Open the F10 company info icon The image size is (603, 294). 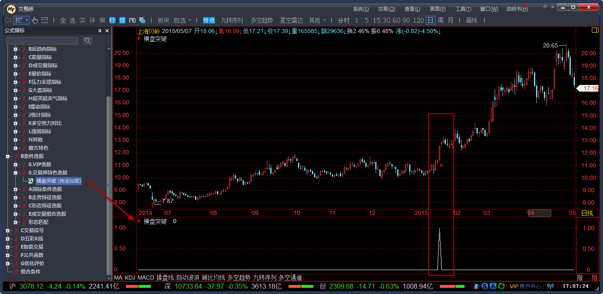click(x=132, y=20)
